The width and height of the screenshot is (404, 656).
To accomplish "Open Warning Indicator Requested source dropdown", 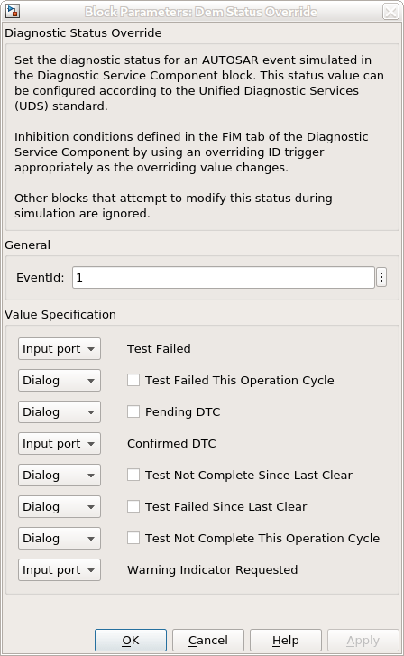I will [x=60, y=569].
